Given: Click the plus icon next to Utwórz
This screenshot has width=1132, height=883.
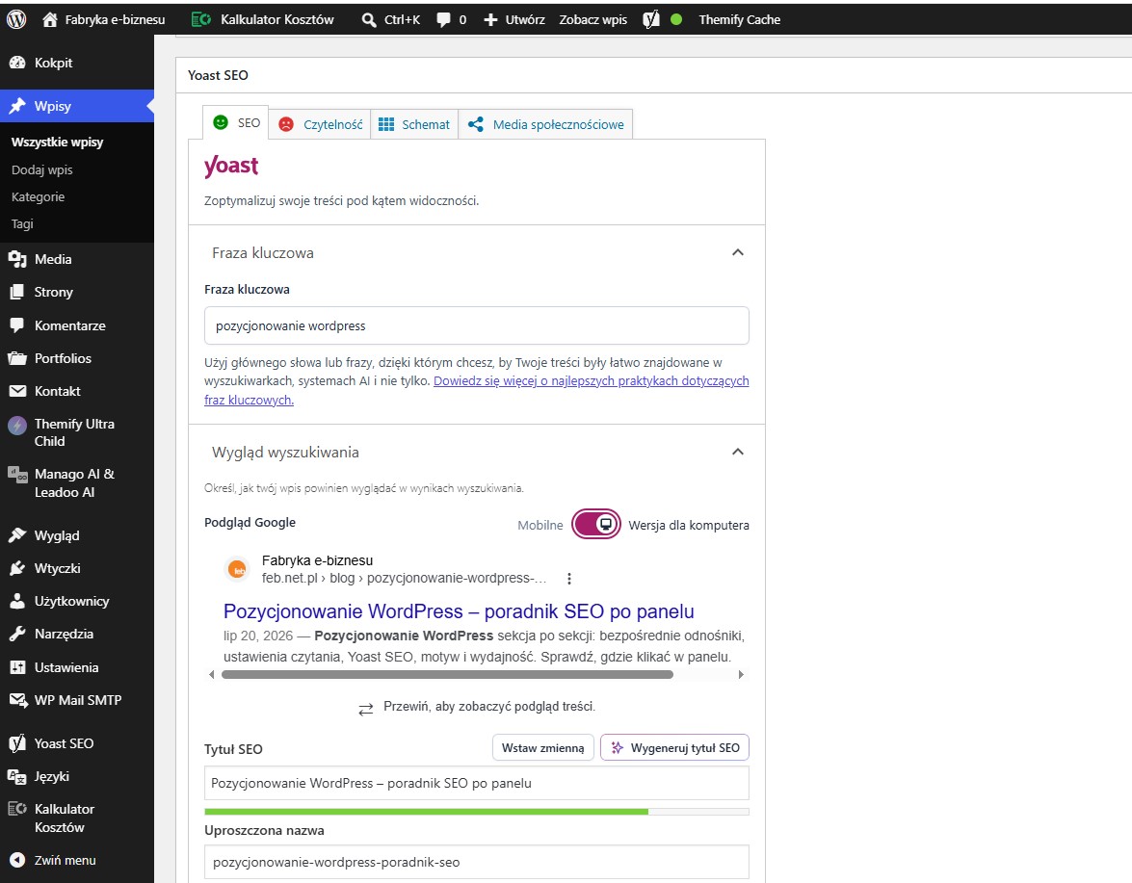Looking at the screenshot, I should coord(490,19).
